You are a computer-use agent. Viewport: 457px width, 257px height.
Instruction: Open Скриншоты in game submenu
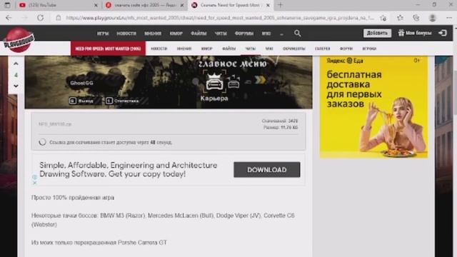click(x=293, y=49)
